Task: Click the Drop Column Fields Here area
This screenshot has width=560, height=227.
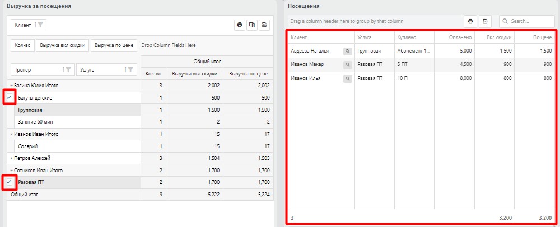Action: (x=169, y=45)
